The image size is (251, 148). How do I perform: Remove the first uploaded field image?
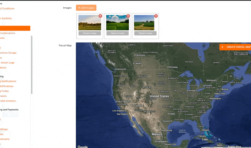[x=100, y=16]
